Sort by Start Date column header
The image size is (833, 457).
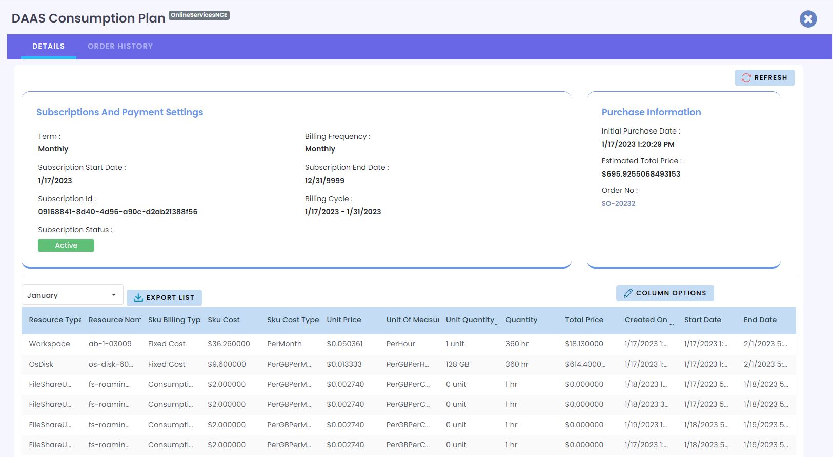click(702, 320)
